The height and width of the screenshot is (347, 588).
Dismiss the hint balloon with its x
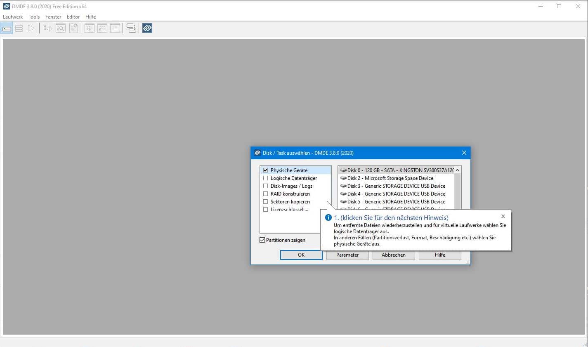(x=503, y=216)
